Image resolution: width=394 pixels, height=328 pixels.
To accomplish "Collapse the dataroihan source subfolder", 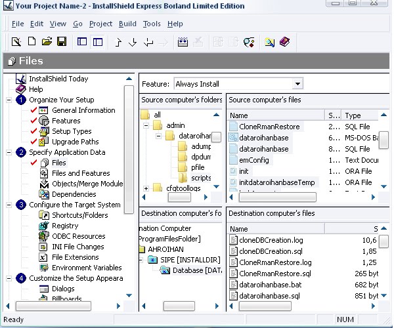I will [158, 136].
